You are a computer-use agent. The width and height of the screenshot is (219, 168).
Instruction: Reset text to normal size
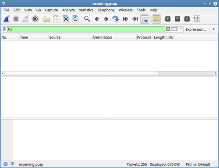point(187,19)
